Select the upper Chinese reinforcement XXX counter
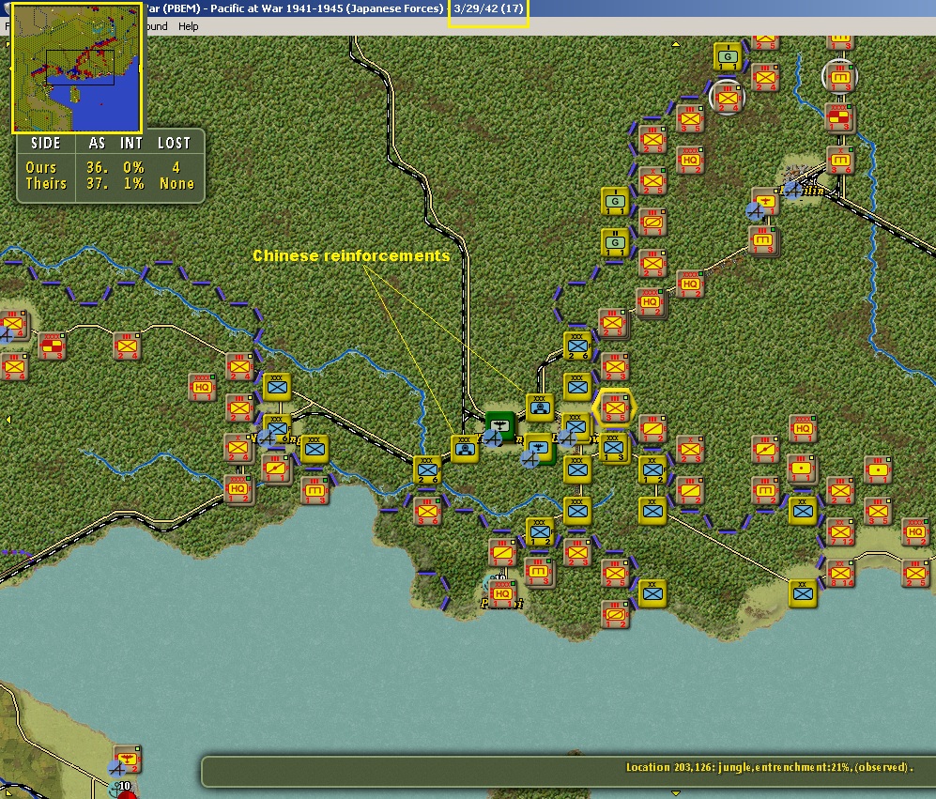Screen dimensions: 936x799 (x=540, y=407)
